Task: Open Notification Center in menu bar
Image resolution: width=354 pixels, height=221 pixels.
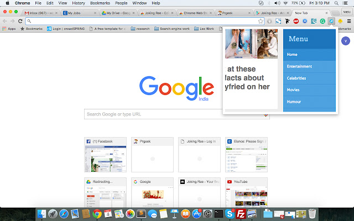Action: pos(345,3)
